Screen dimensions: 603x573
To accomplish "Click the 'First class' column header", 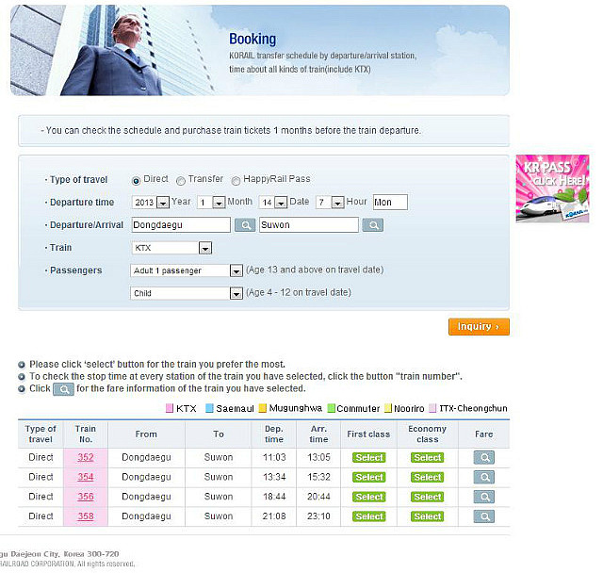I will (x=368, y=434).
